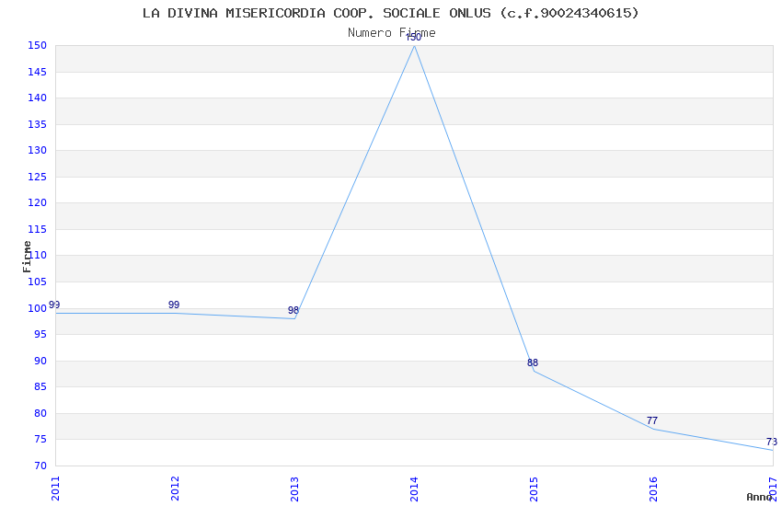This screenshot has height=506, width=782.
Task: Click the 2015 x-axis year label
Action: point(535,489)
